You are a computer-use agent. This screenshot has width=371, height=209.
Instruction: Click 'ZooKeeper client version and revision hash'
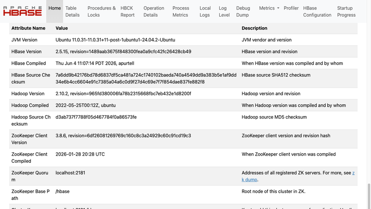point(286,136)
